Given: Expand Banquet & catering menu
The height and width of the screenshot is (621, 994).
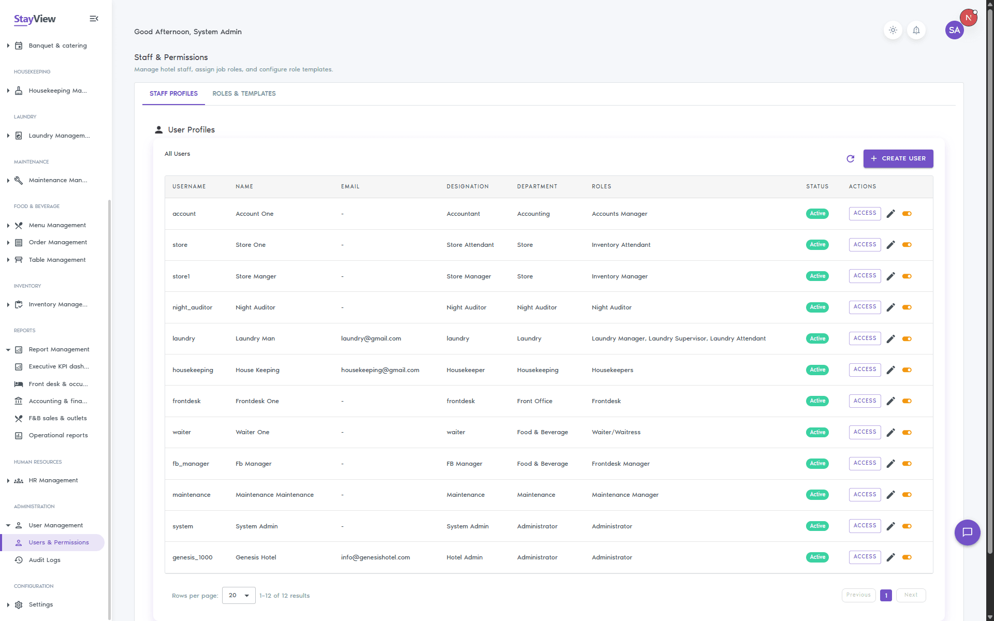Looking at the screenshot, I should click(x=52, y=46).
